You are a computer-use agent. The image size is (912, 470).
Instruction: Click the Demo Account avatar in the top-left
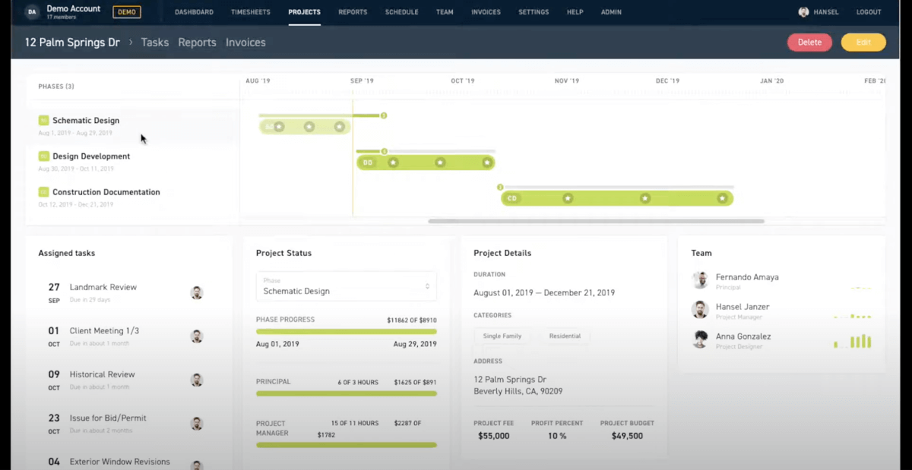pyautogui.click(x=30, y=11)
